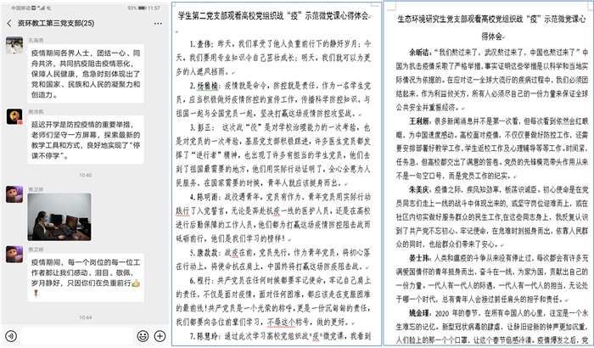The image size is (594, 348).
Task: Click the 10:40 timestamp in chat
Action: coord(85,175)
